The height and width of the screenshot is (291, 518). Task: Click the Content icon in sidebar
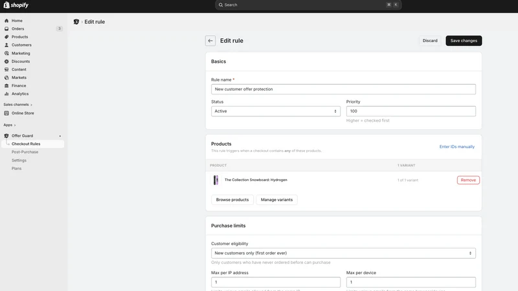[6, 69]
